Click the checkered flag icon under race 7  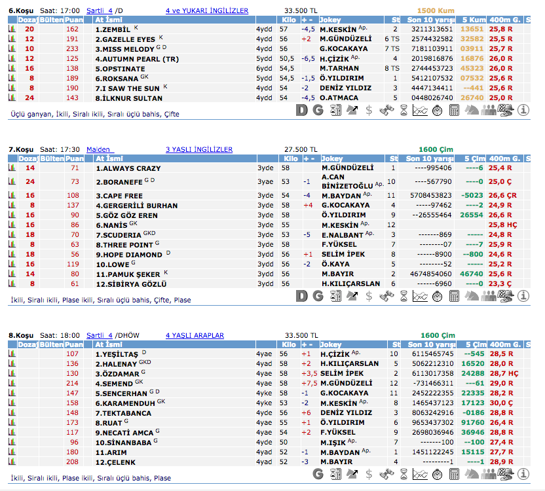505,297
